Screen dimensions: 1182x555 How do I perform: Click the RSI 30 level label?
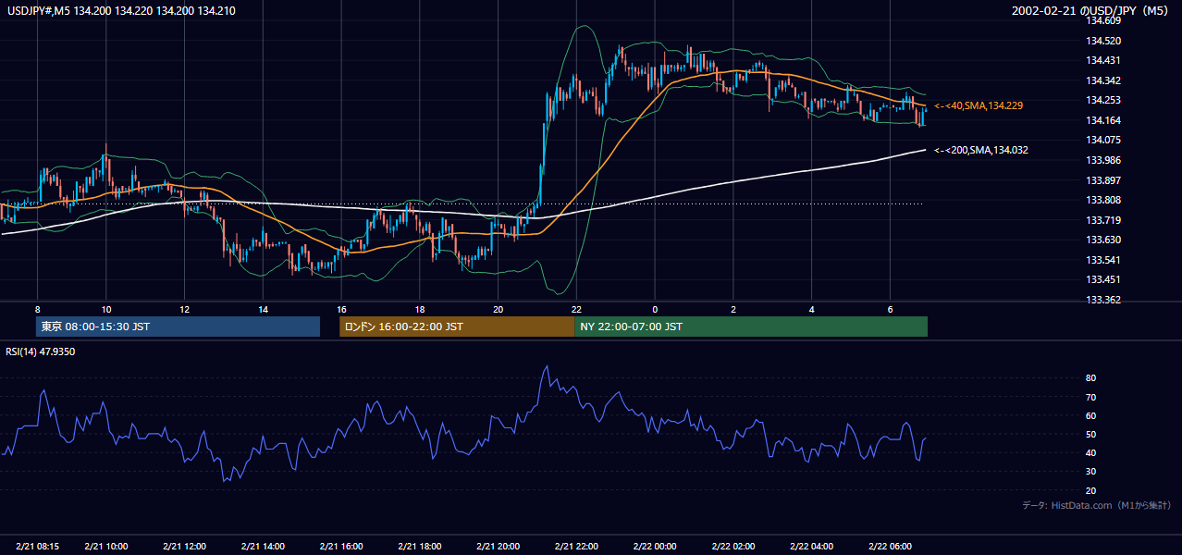pos(1090,472)
